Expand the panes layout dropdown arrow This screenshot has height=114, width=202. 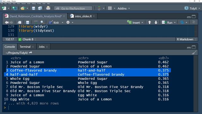click(x=114, y=9)
